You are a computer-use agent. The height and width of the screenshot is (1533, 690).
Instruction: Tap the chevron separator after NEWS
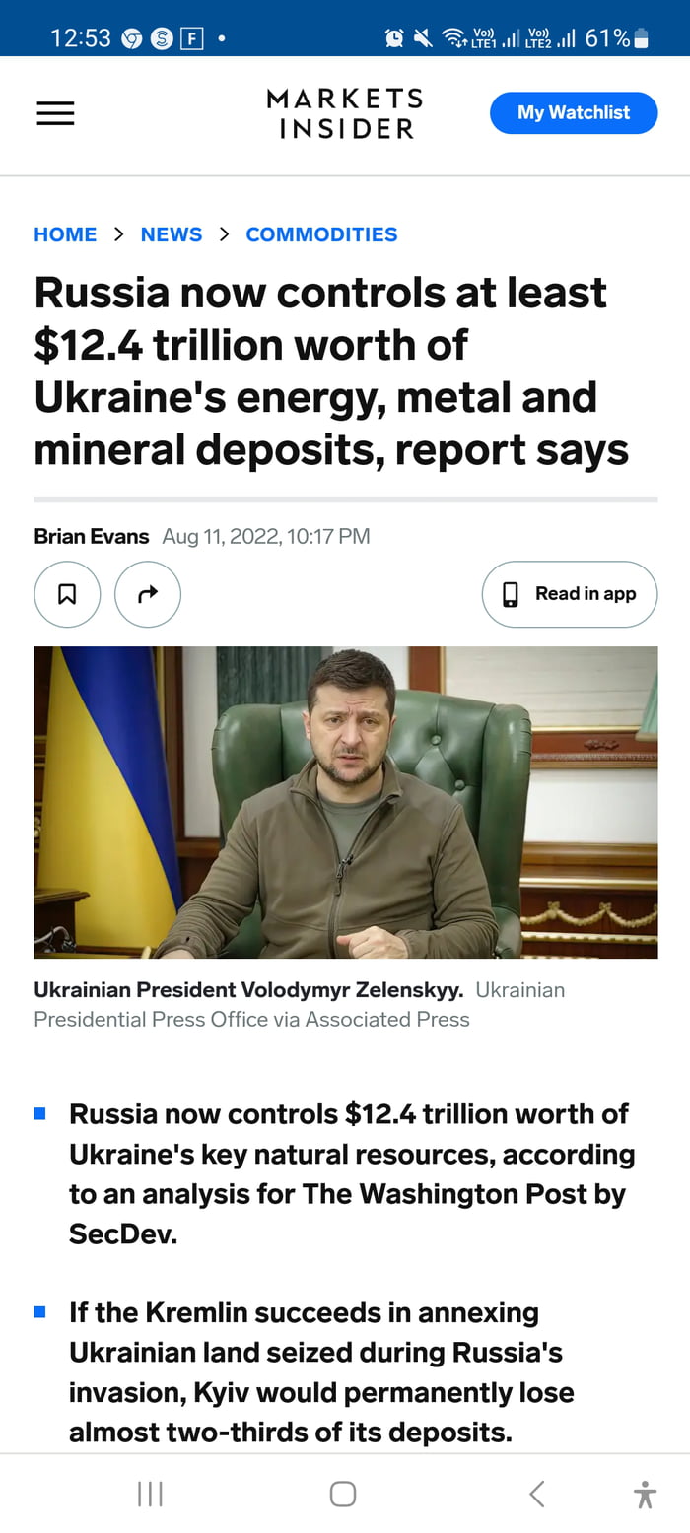(x=224, y=234)
